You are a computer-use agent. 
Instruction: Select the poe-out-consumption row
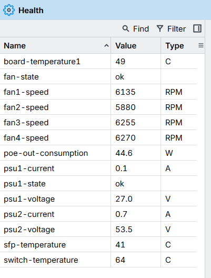(x=98, y=153)
